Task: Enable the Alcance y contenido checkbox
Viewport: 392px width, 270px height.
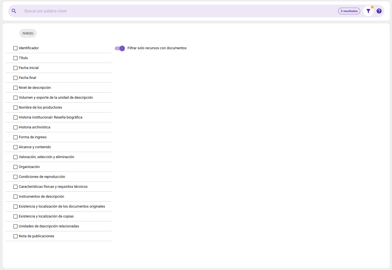Action: coord(15,147)
